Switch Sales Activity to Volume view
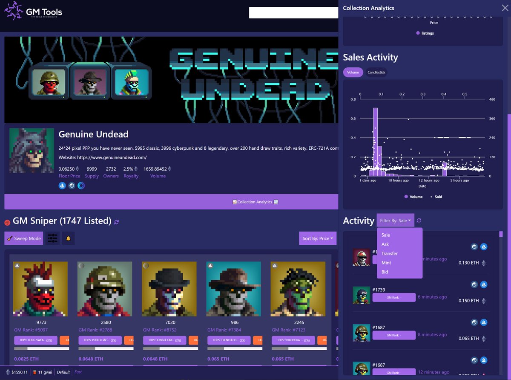Screen dimensions: 511x380 pyautogui.click(x=353, y=73)
